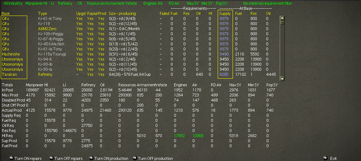This screenshot has height=161, width=361.
Task: Toggle Repair Yes for Ki-119 row
Action: point(90,24)
